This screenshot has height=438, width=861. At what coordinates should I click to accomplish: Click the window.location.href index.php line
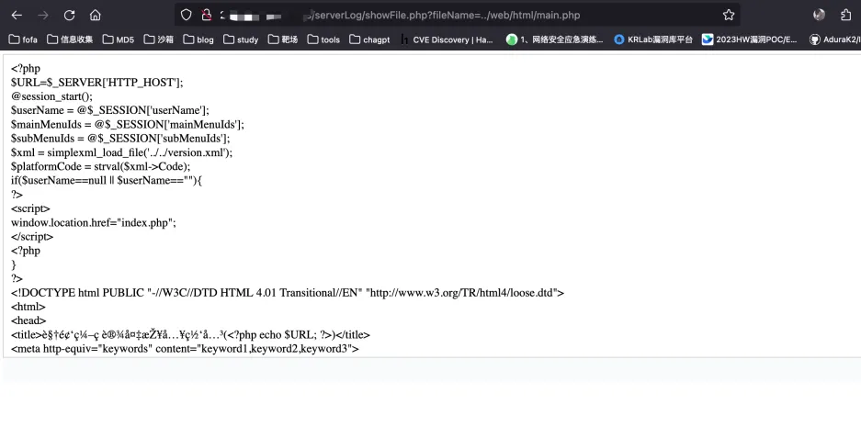tap(94, 223)
